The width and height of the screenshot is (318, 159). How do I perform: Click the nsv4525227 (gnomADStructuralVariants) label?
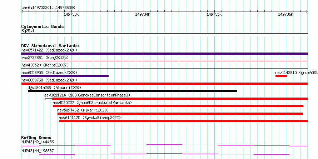coord(92,103)
